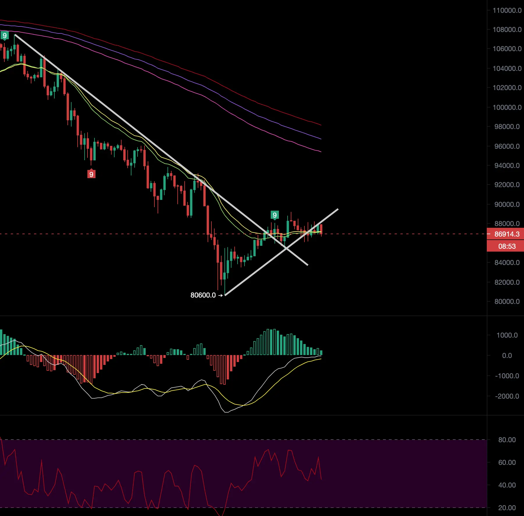Click the MACD zero-line label 0.0
524x516 pixels.
pyautogui.click(x=507, y=356)
